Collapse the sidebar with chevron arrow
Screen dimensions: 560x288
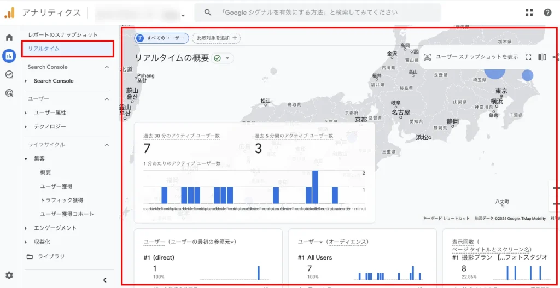(104, 280)
